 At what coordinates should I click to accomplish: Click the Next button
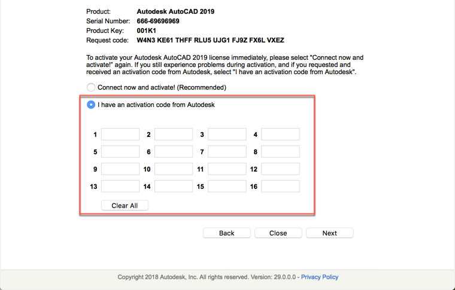point(329,233)
